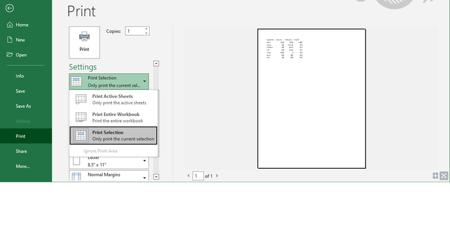Toggle Zoom to Page icon
450x225 pixels.
click(x=444, y=176)
